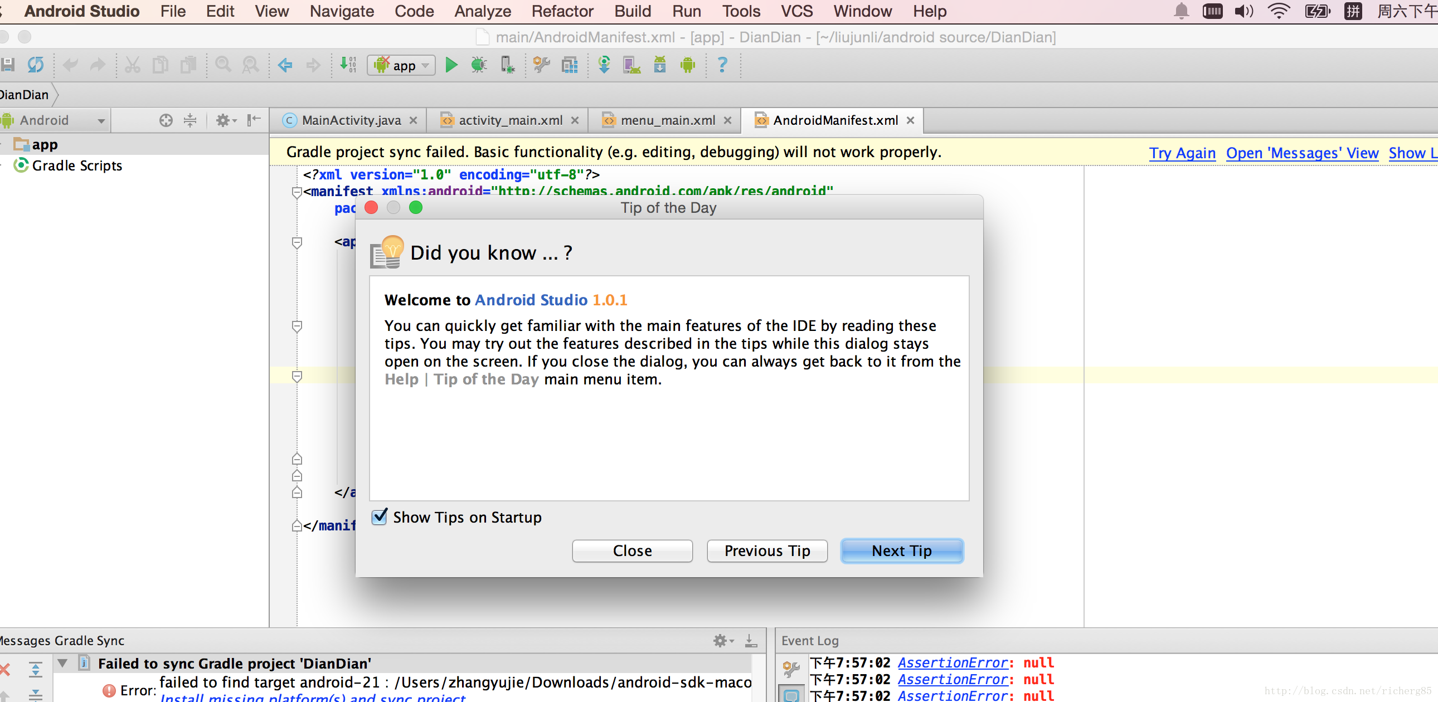Click the Pinyin input method icon
This screenshot has height=702, width=1438.
tap(1353, 11)
